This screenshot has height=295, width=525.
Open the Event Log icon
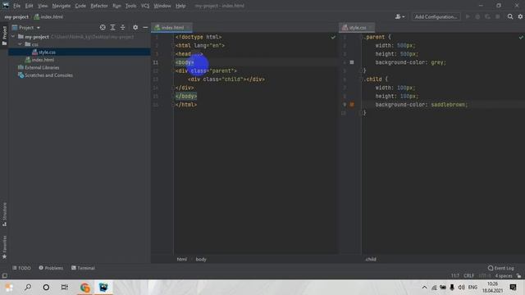[491, 268]
